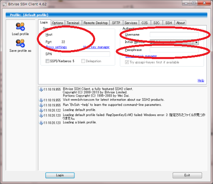
Task: Select the S2C tab
Action: coord(156,23)
